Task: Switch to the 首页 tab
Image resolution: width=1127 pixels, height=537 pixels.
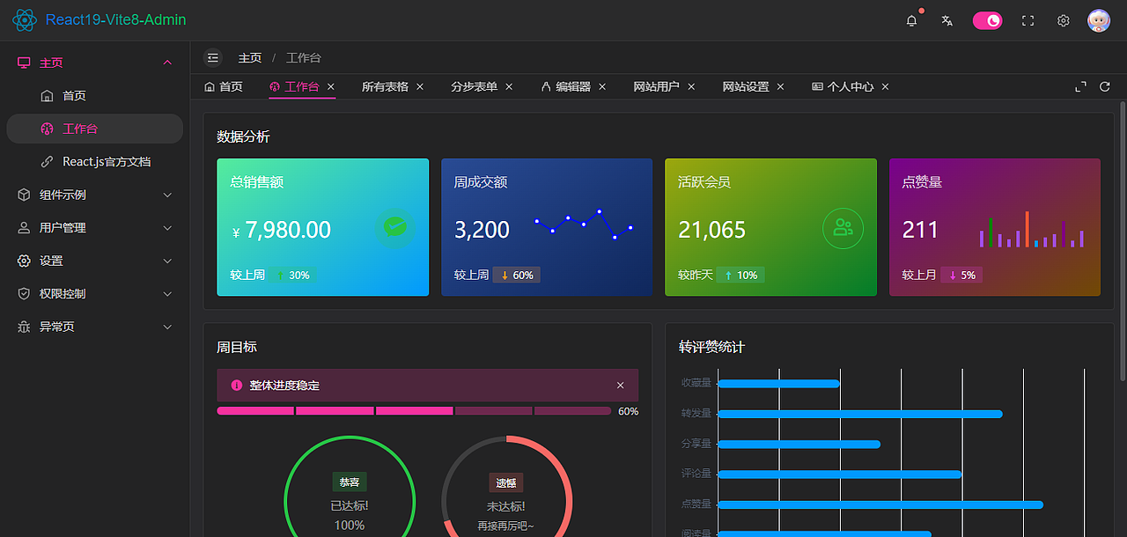Action: 224,86
